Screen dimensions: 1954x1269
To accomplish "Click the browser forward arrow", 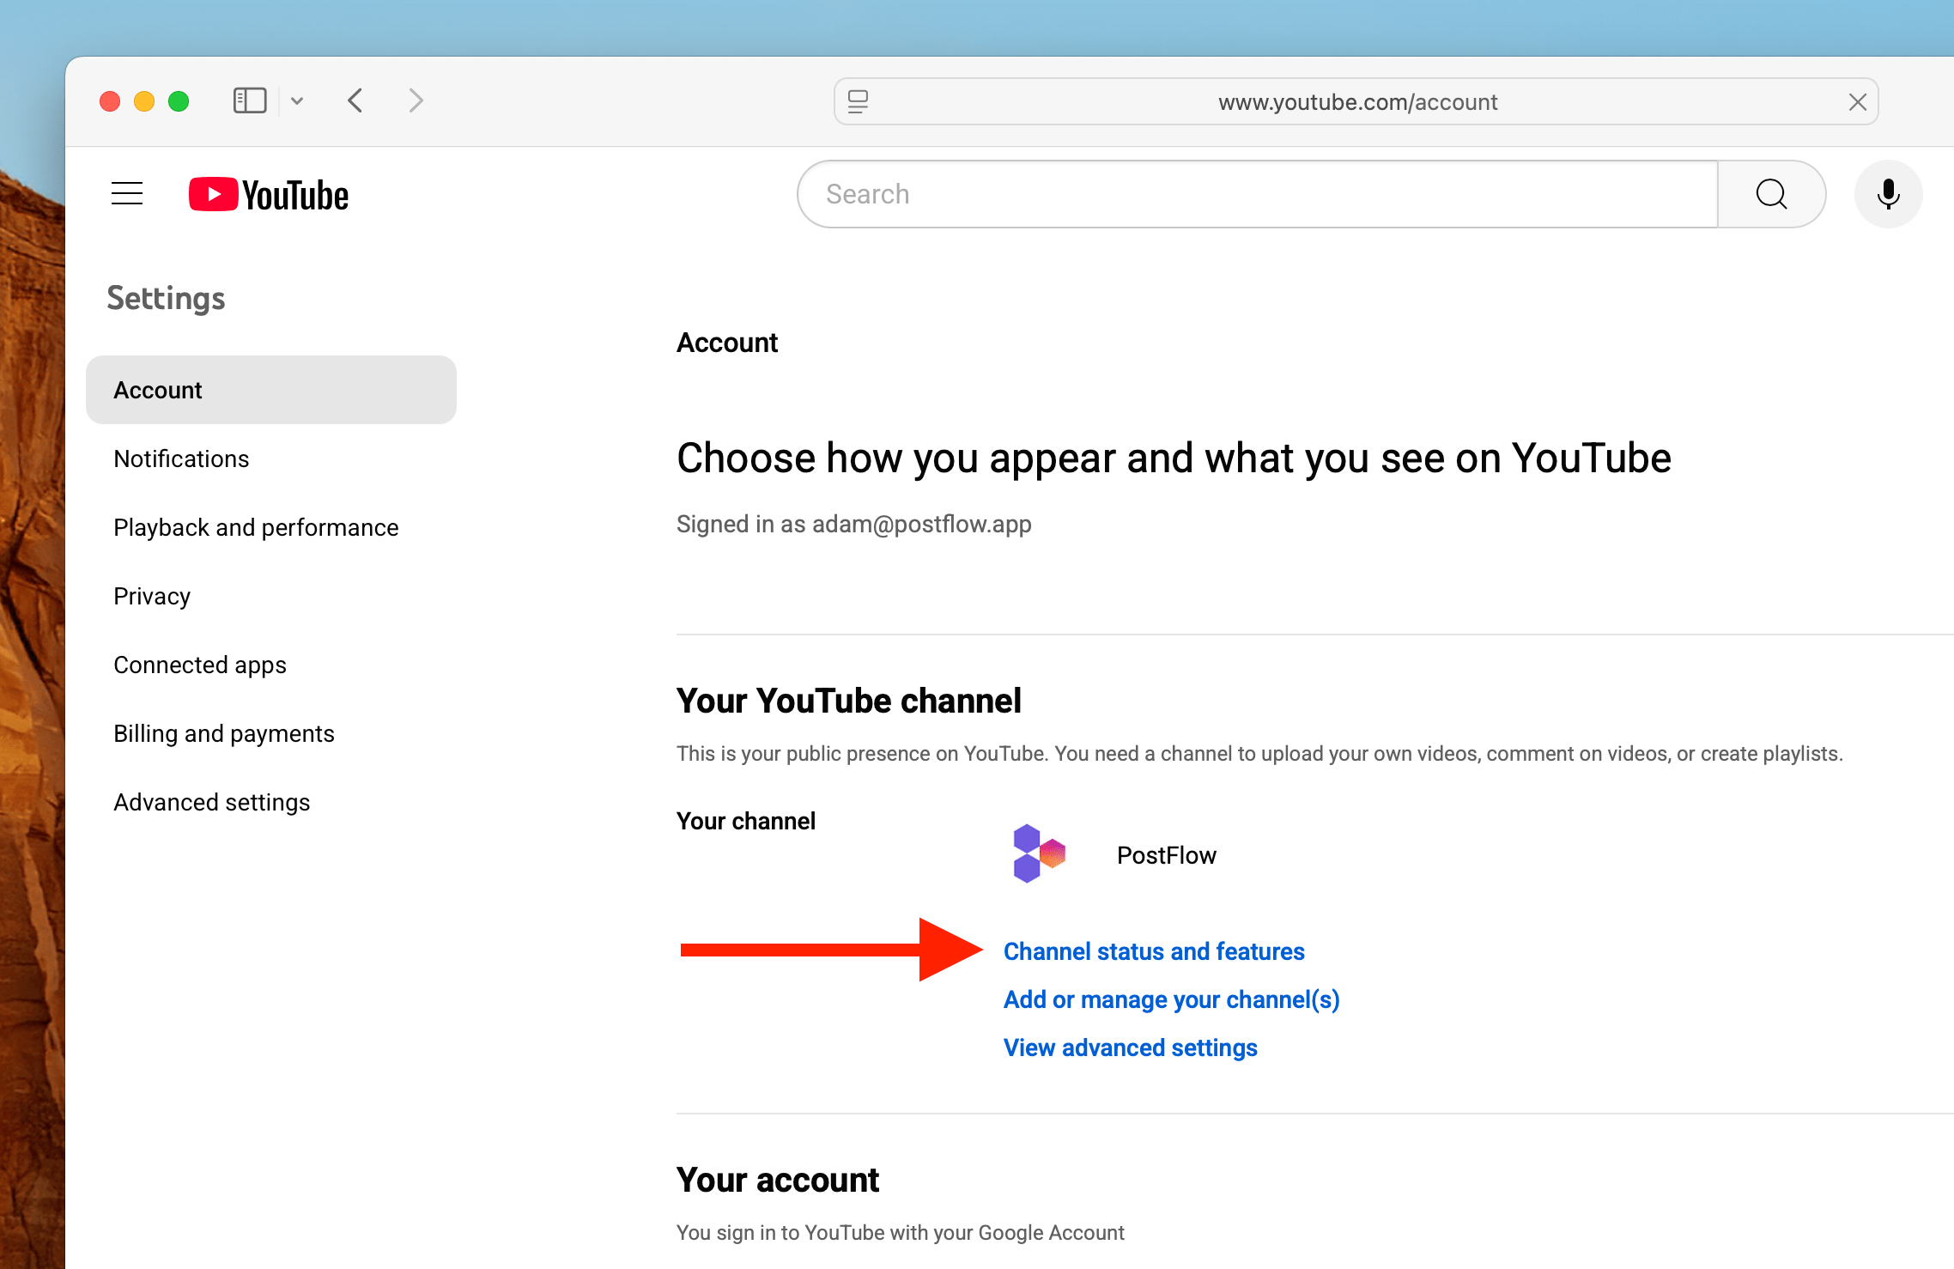I will [x=416, y=100].
